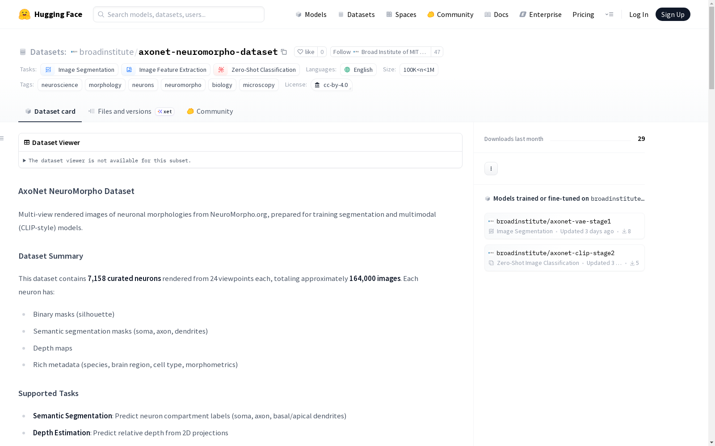This screenshot has width=715, height=446.
Task: Open Docs from the top navigation
Action: (x=496, y=14)
